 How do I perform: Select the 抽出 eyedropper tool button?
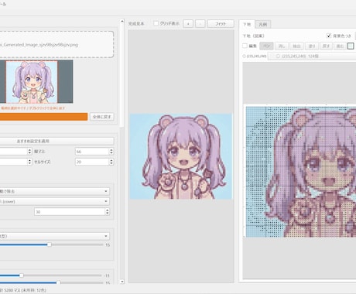coord(296,46)
